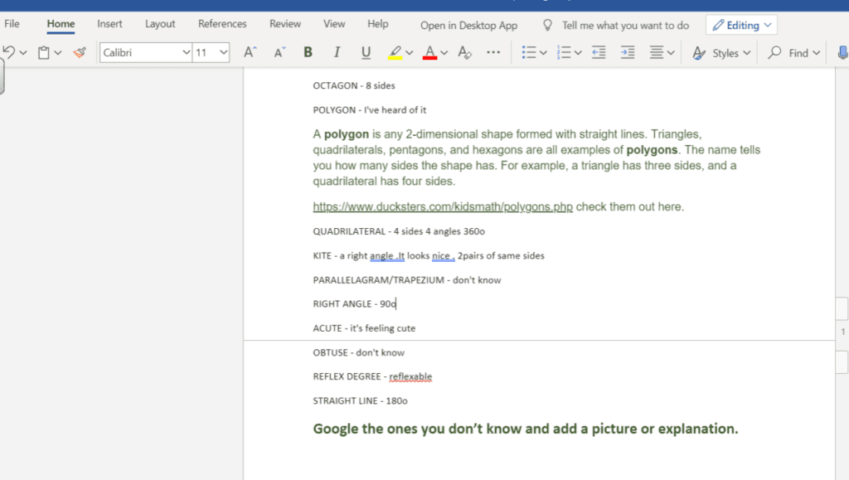Image resolution: width=849 pixels, height=480 pixels.
Task: Click the Tell me lightbulb icon
Action: 547,26
